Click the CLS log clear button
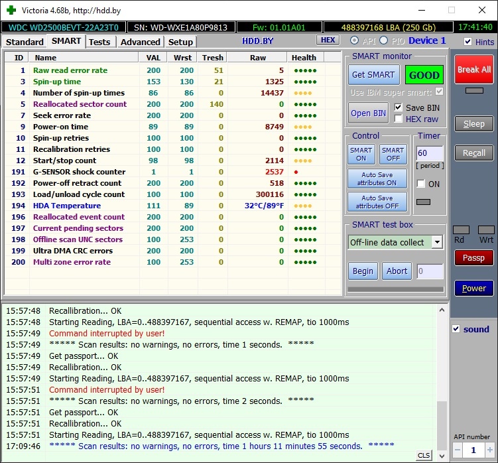This screenshot has height=463, width=498. pyautogui.click(x=422, y=455)
